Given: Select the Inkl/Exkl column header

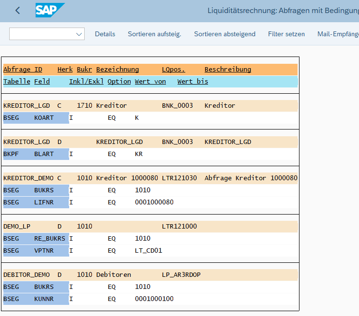Looking at the screenshot, I should 86,82.
